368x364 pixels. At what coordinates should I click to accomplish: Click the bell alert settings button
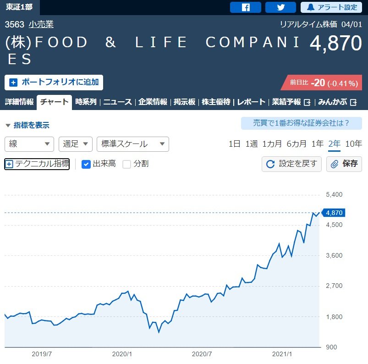pyautogui.click(x=312, y=7)
